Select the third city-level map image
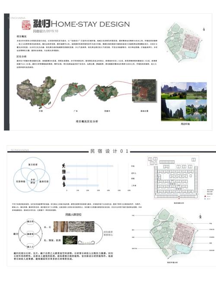This screenshot has width=216, height=282. click(x=106, y=93)
